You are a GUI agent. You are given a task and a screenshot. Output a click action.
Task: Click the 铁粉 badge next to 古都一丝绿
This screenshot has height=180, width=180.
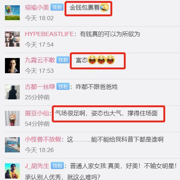(63, 87)
